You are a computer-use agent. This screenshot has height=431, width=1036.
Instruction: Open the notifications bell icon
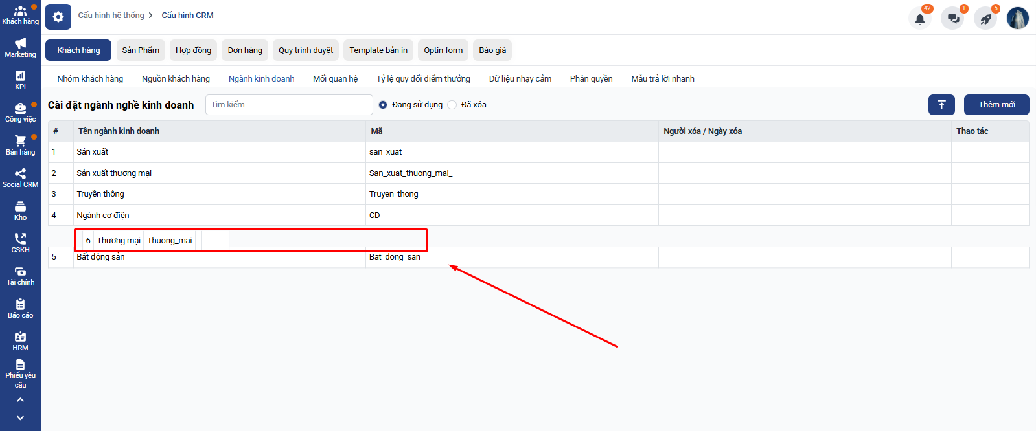coord(919,19)
